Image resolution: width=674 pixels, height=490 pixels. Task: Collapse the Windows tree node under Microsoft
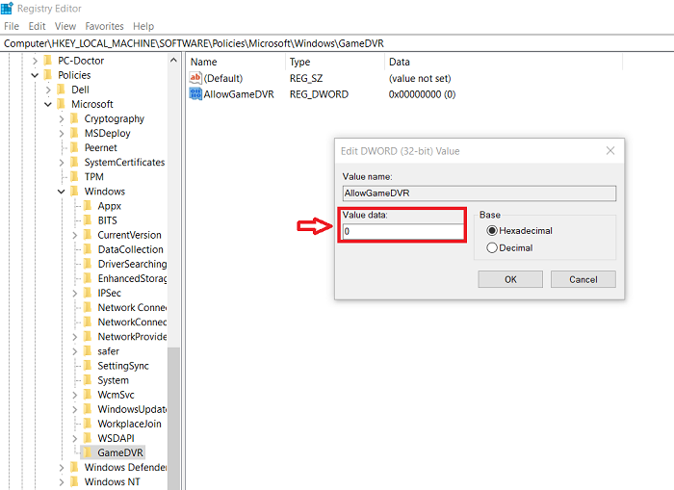point(61,192)
